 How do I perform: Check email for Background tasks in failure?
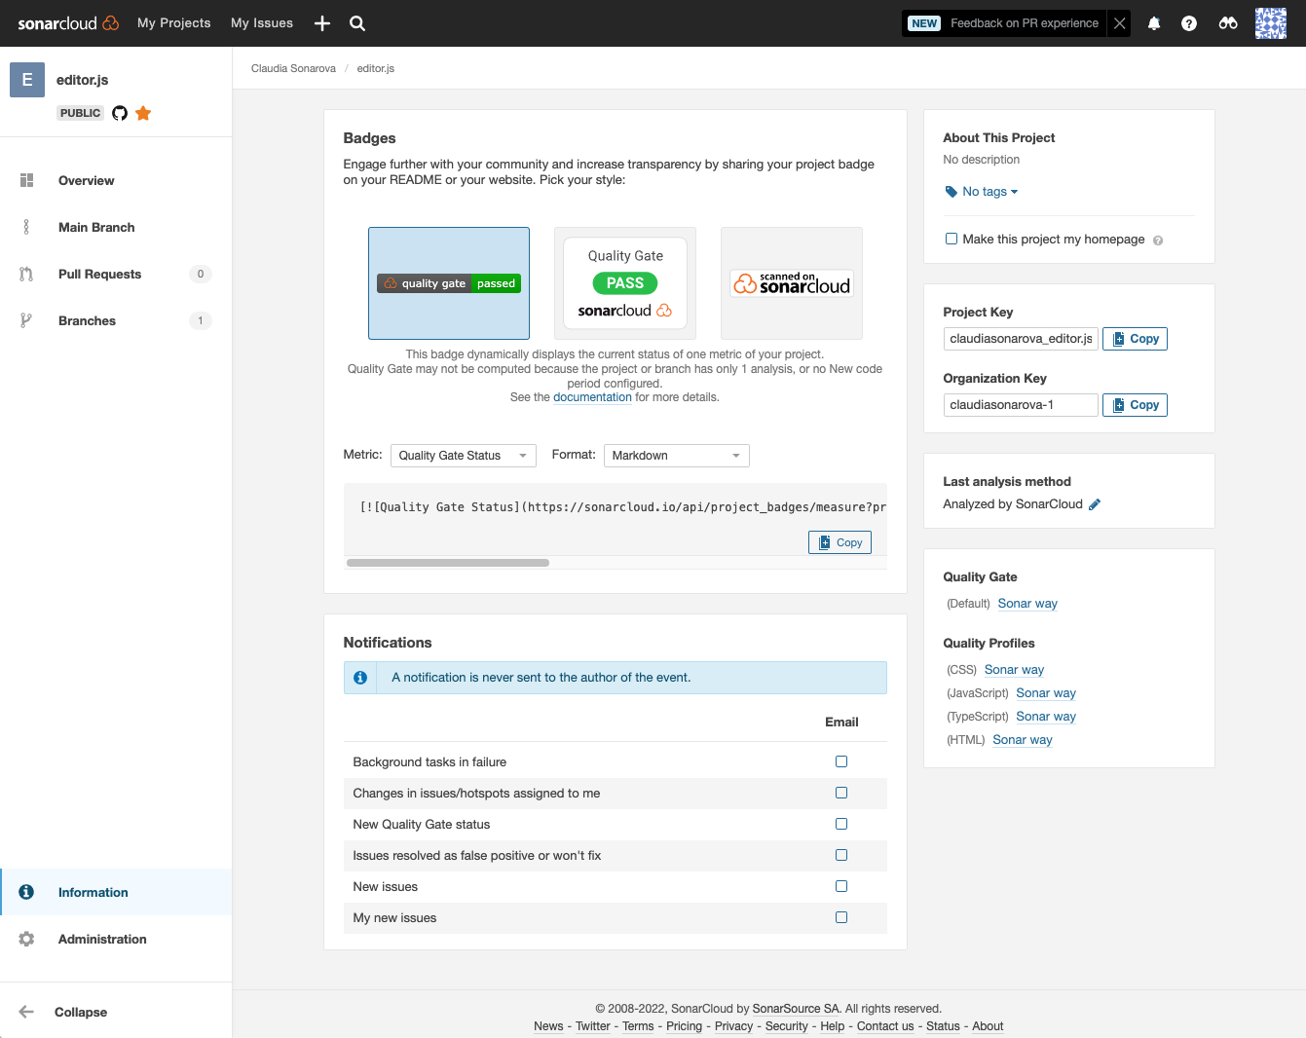point(841,761)
